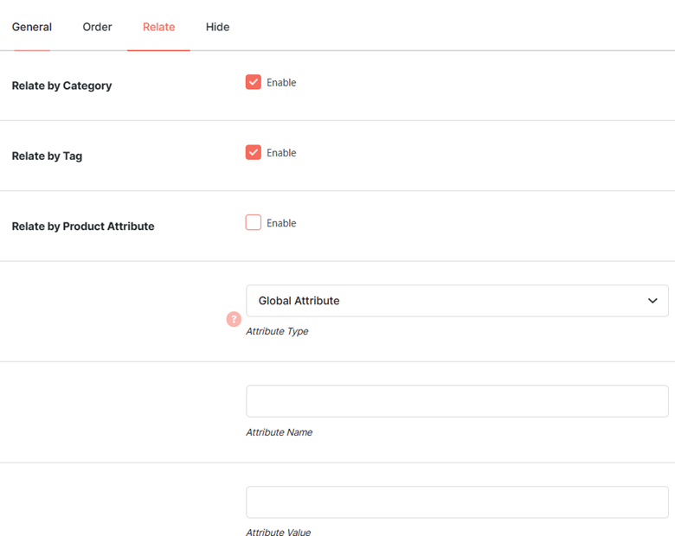Go to the Hide tab

pyautogui.click(x=217, y=27)
